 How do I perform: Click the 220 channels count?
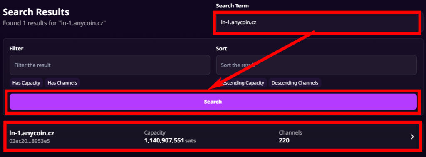(x=284, y=140)
